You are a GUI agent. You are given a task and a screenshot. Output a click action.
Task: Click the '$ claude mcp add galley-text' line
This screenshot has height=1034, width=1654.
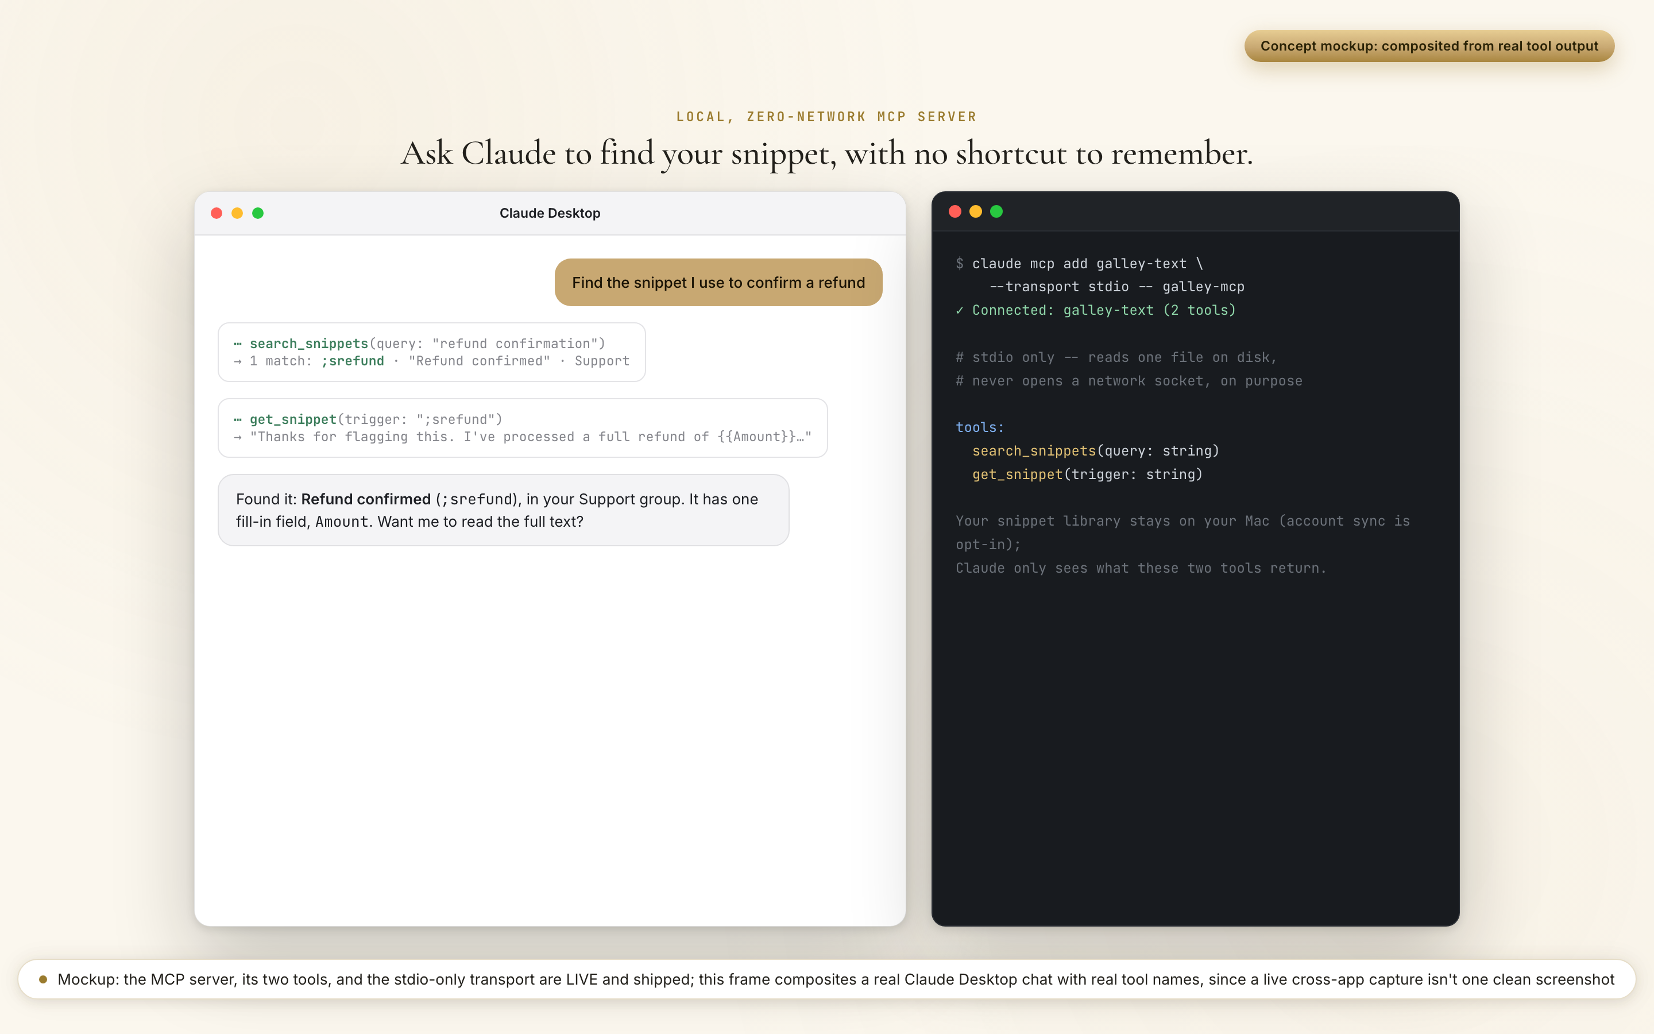click(1079, 263)
